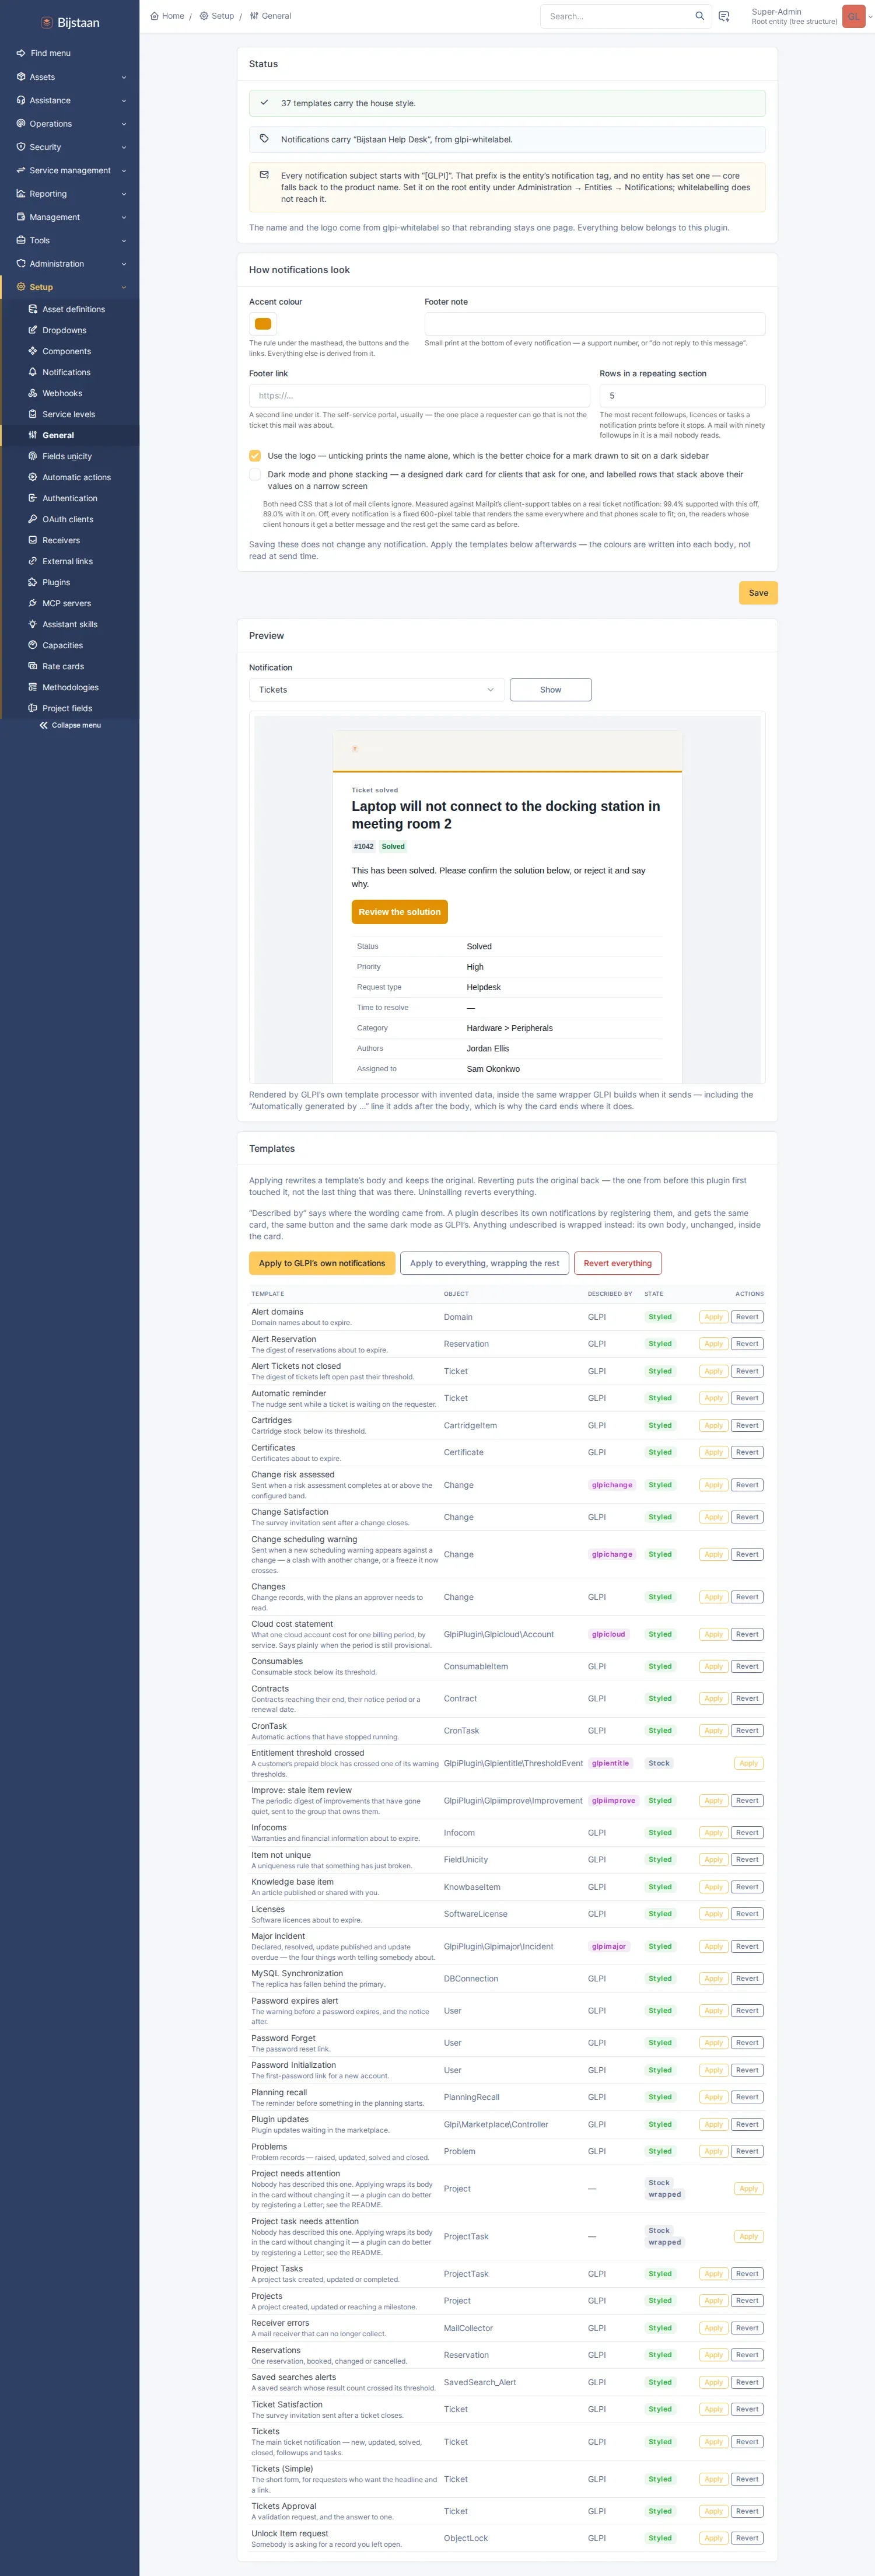Expand the Administration menu
875x2576 pixels.
(70, 264)
